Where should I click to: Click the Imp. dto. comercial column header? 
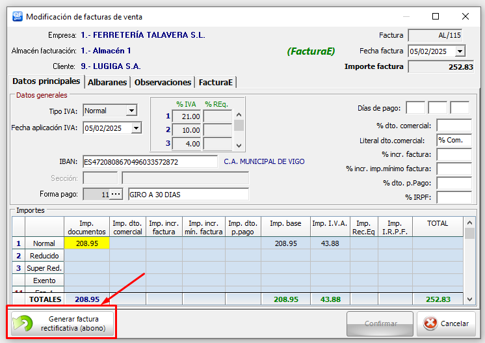coord(127,227)
